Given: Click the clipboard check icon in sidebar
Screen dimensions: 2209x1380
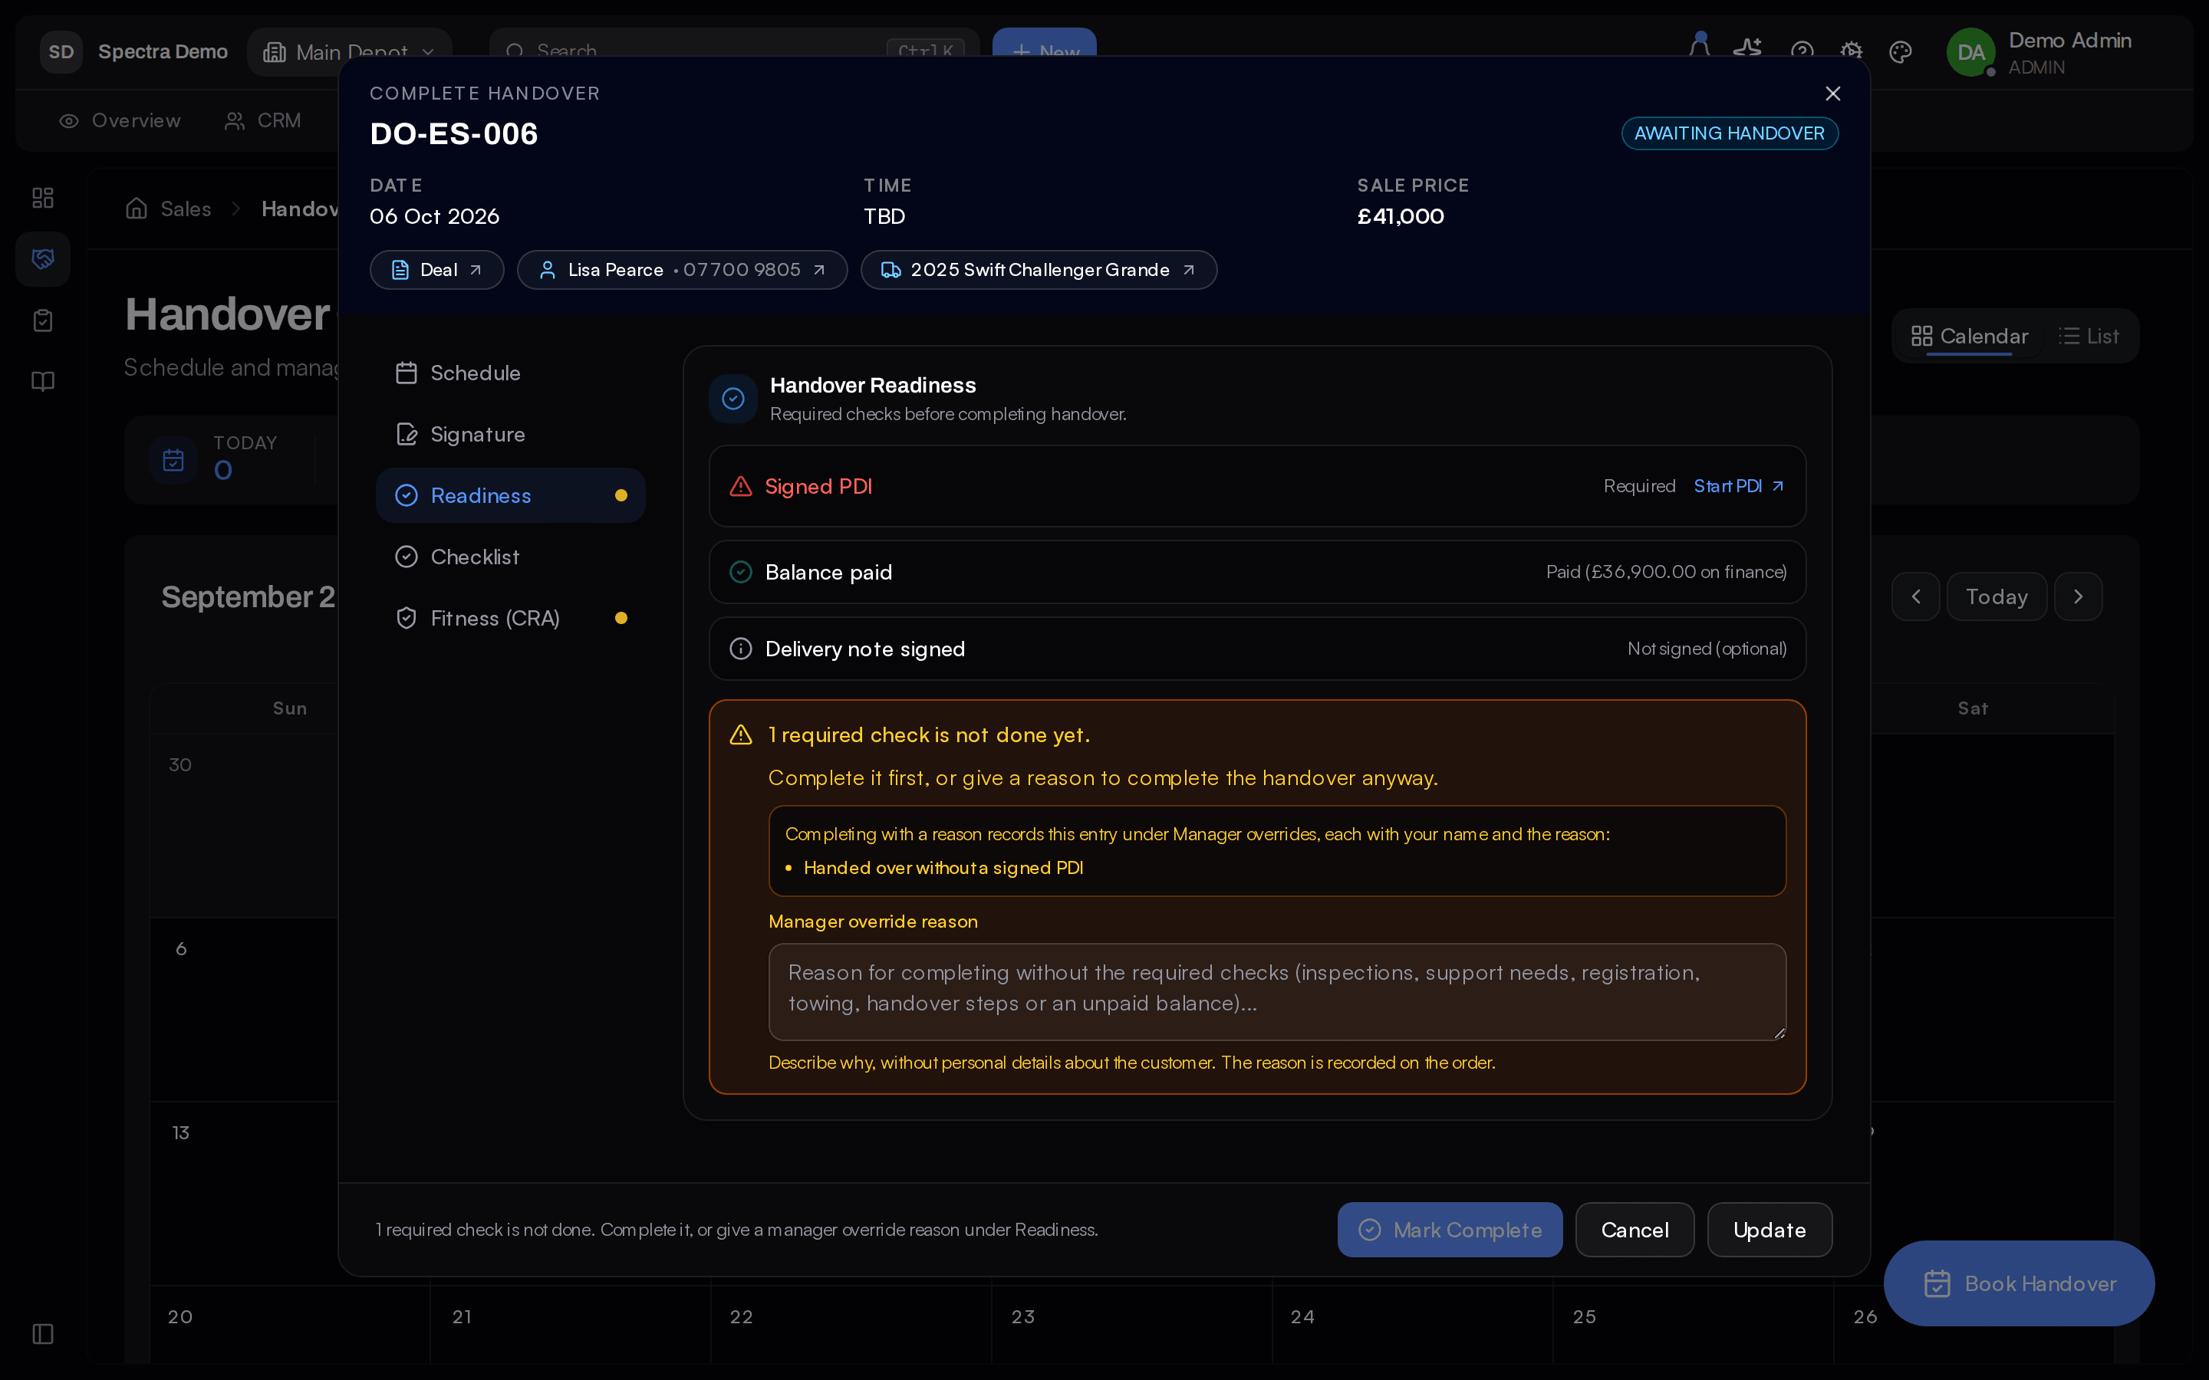Looking at the screenshot, I should pyautogui.click(x=43, y=320).
